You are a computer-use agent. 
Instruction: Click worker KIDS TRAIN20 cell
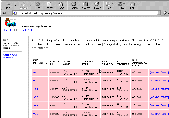click(x=123, y=73)
